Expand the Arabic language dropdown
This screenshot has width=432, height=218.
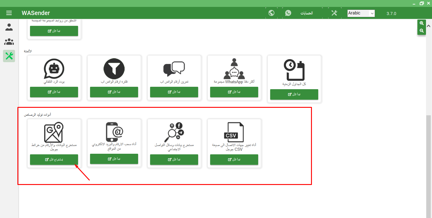pyautogui.click(x=361, y=13)
